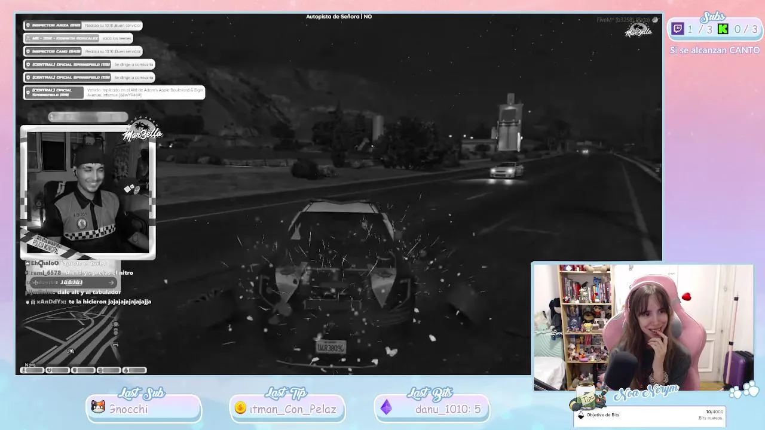
Task: Click the burger hunger icon in the bottom HUD
Action: (100, 370)
